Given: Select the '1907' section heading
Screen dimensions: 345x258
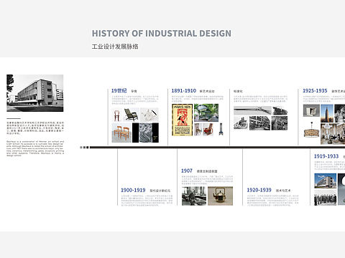Looking at the screenshot, I should 187,171.
